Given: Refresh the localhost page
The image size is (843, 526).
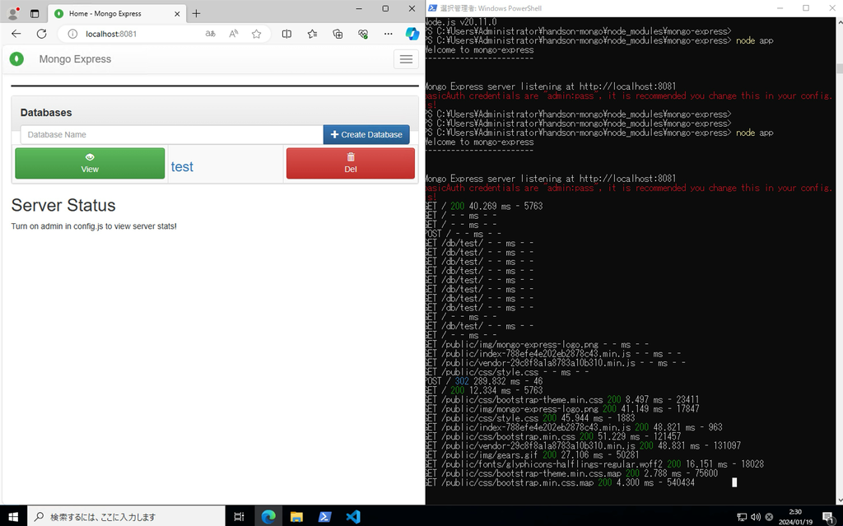Looking at the screenshot, I should click(41, 34).
